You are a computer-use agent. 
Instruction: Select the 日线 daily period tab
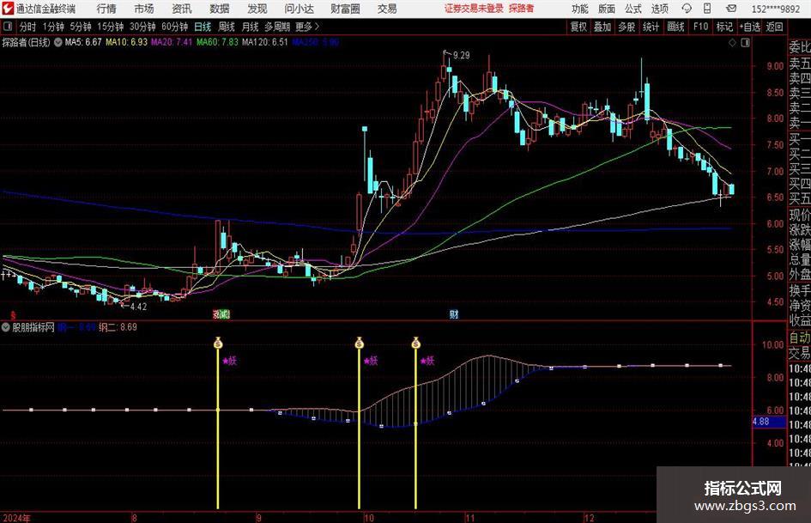[203, 27]
